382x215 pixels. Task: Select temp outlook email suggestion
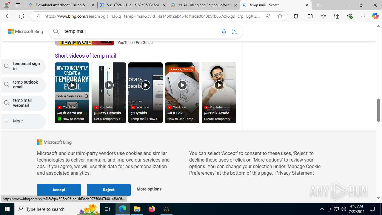click(24, 85)
